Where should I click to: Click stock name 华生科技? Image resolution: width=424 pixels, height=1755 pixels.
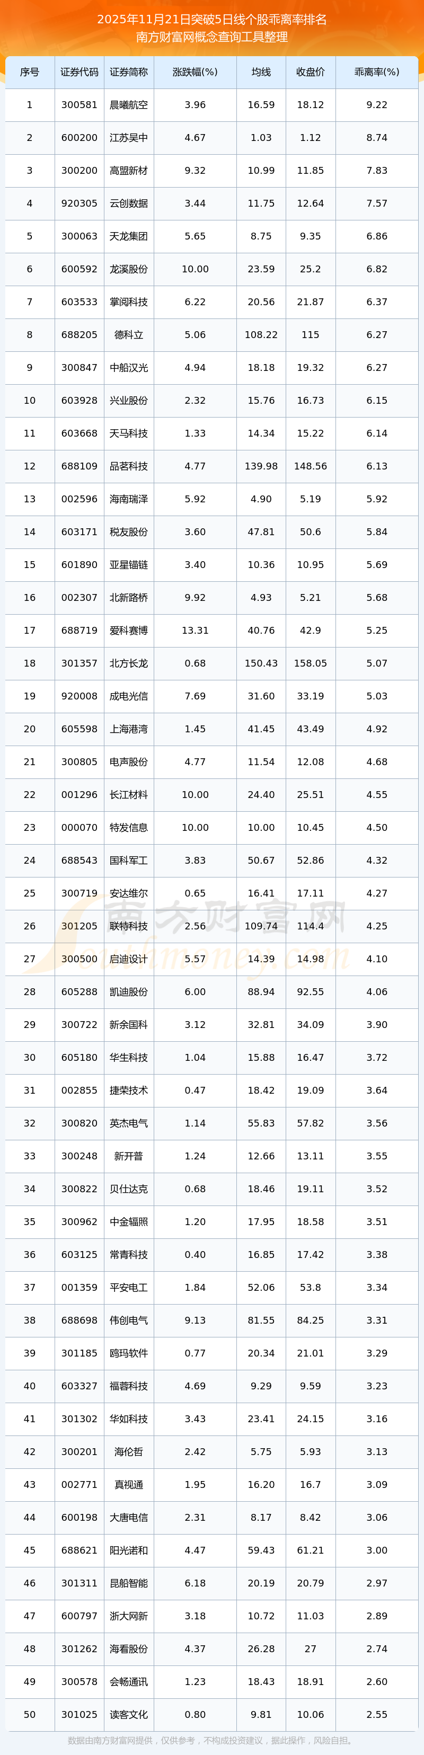[x=129, y=1058]
